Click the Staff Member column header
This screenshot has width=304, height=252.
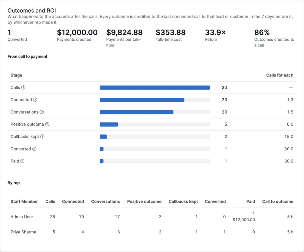[x=24, y=201]
